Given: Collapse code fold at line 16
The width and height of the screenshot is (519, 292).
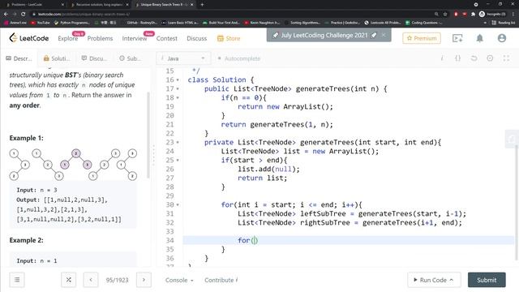Looking at the screenshot, I should (x=178, y=79).
